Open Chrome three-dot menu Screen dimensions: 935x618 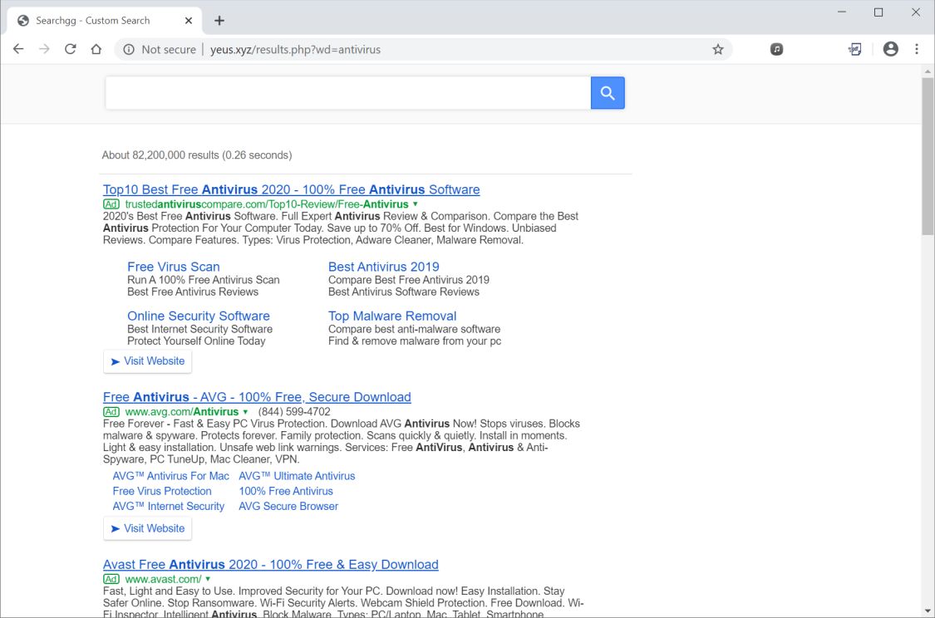(917, 50)
